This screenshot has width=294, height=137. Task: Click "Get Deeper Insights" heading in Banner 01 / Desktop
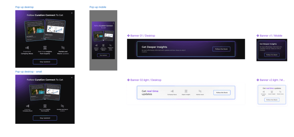(x=154, y=47)
